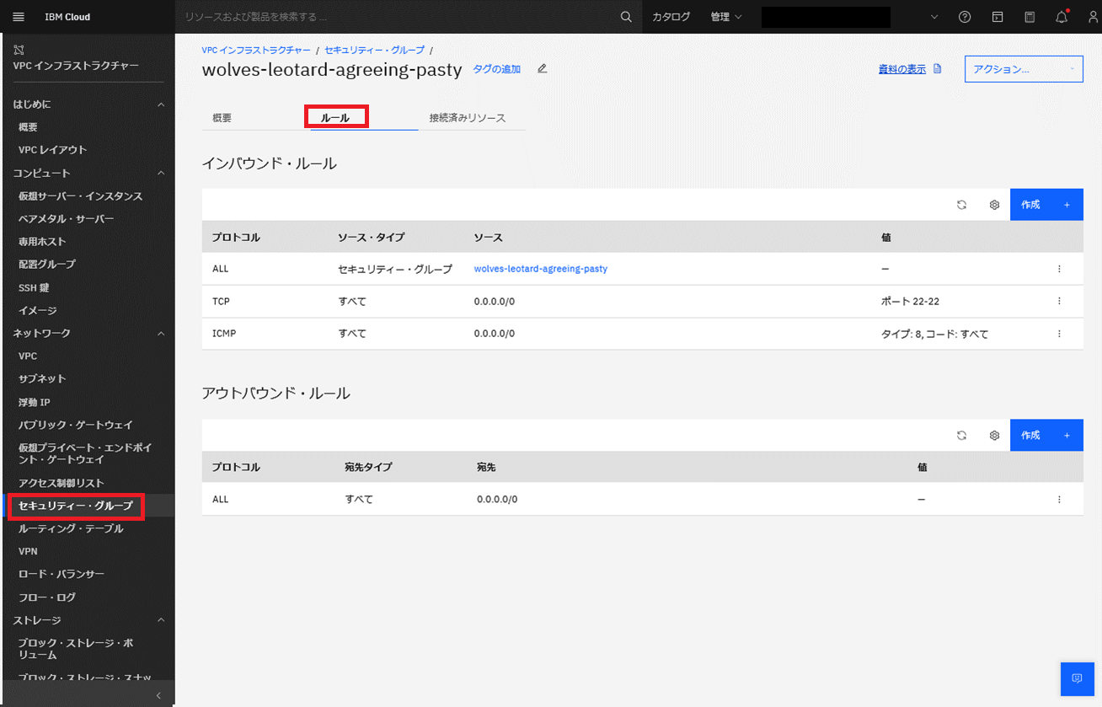The height and width of the screenshot is (707, 1102).
Task: Select VPN in sidebar
Action: click(28, 551)
